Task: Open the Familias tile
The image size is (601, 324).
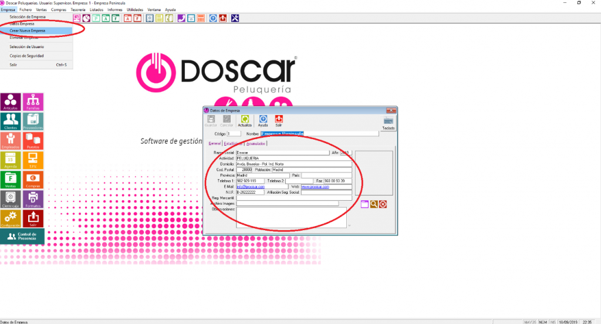Action: (33, 102)
